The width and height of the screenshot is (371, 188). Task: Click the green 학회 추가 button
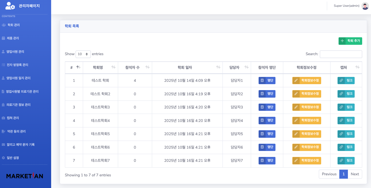pos(350,41)
